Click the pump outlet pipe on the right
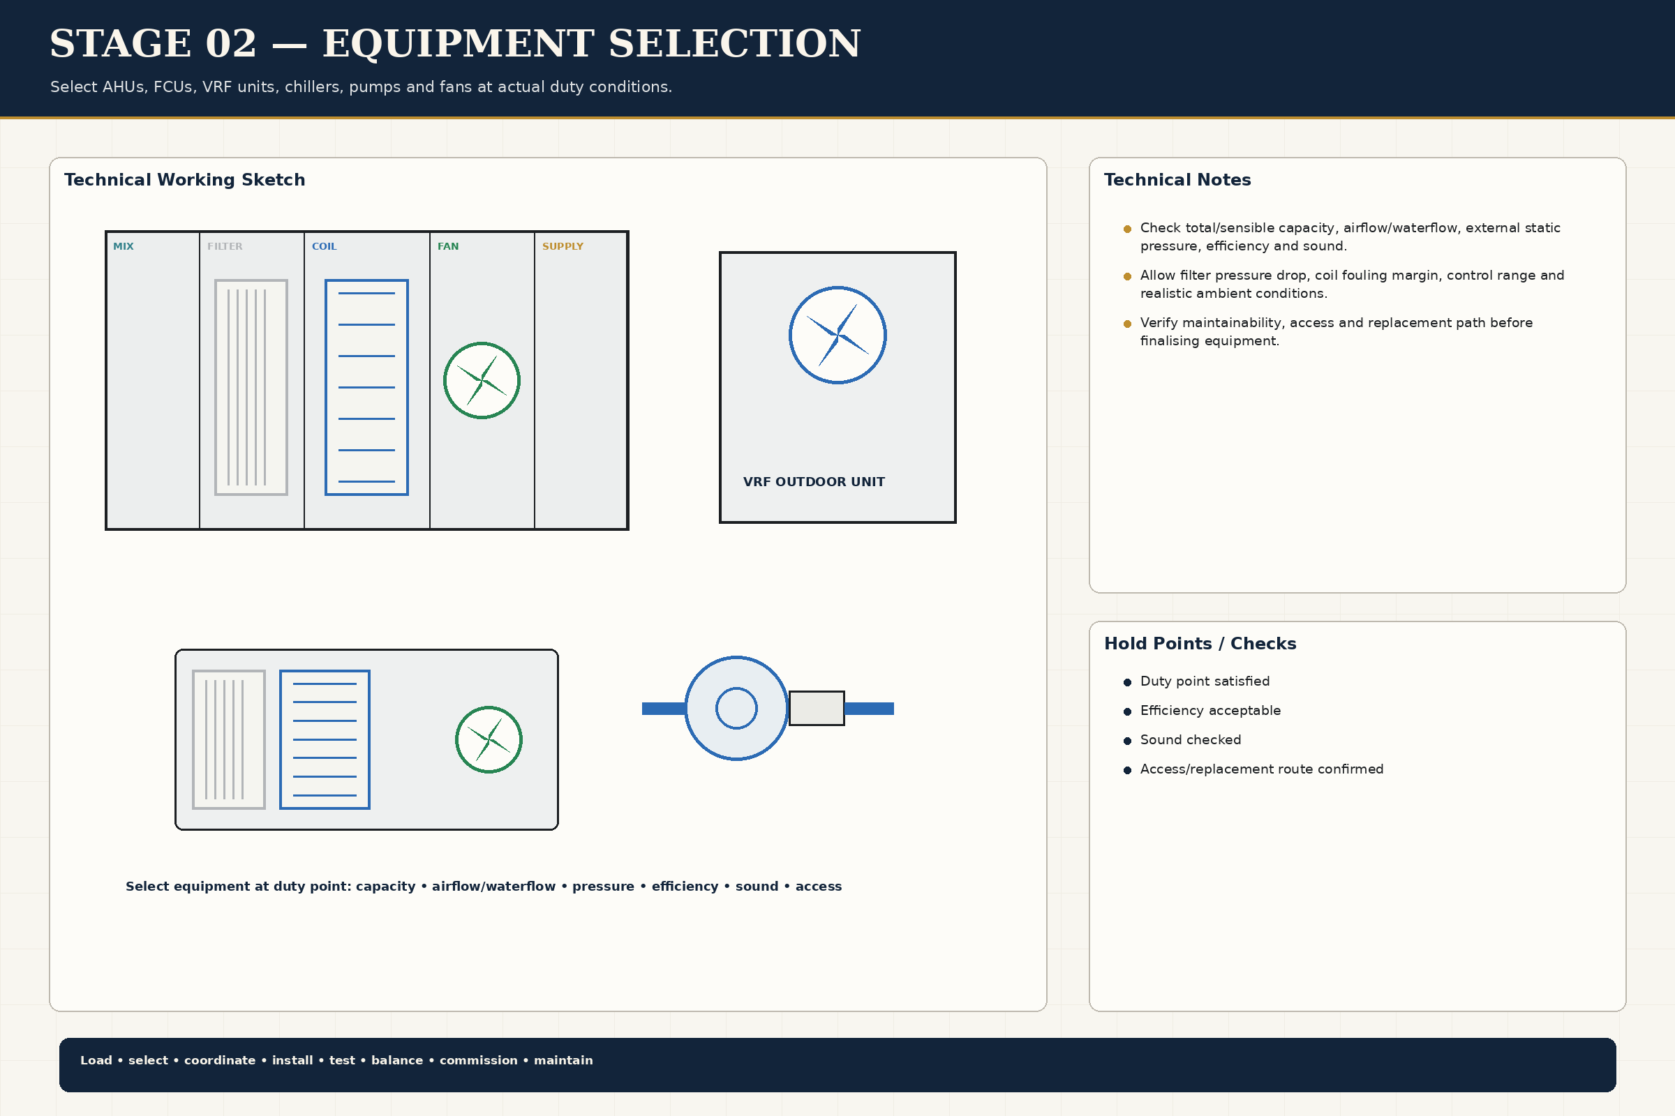The height and width of the screenshot is (1116, 1675). pyautogui.click(x=869, y=708)
